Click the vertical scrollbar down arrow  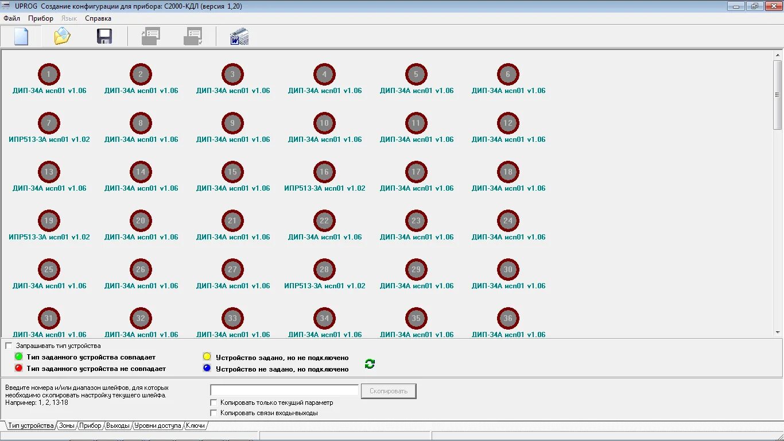tap(778, 332)
